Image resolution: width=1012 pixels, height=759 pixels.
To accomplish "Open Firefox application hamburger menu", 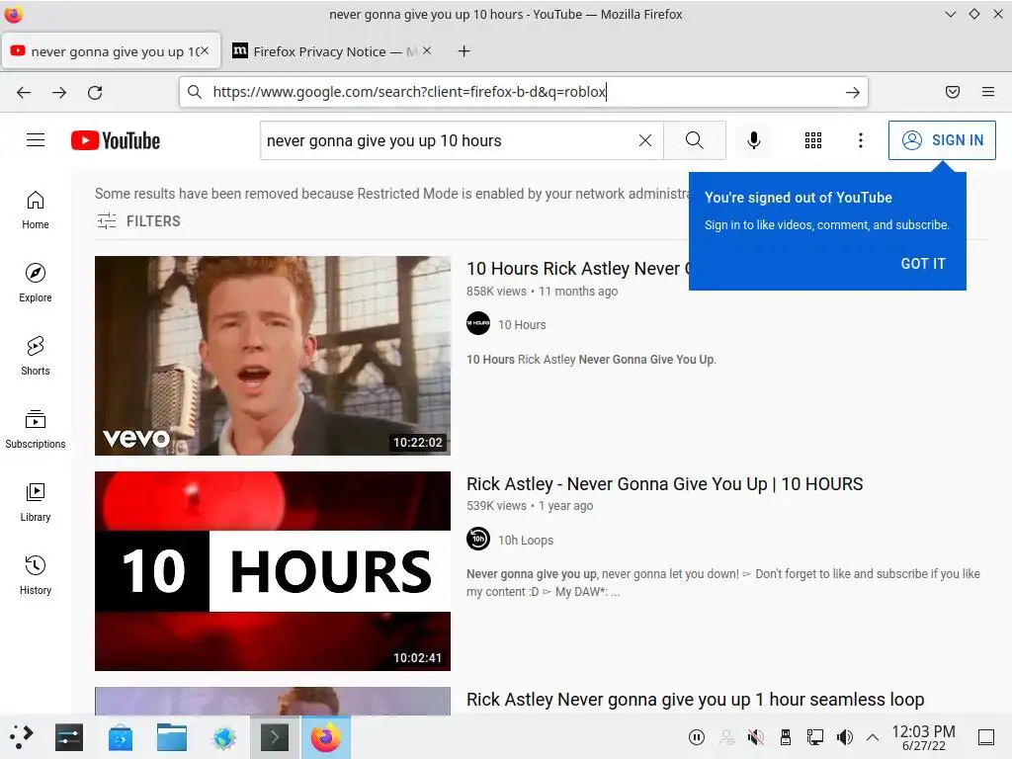I will (x=988, y=92).
